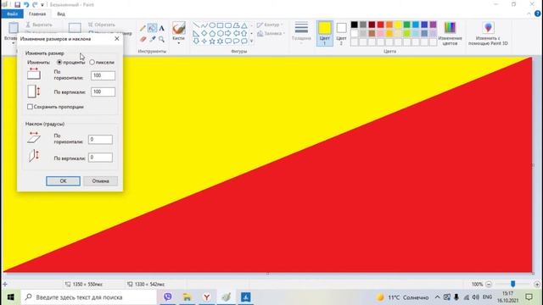543x305 pixels.
Task: Select Color 1 (Цвет 1) button
Action: pyautogui.click(x=324, y=33)
